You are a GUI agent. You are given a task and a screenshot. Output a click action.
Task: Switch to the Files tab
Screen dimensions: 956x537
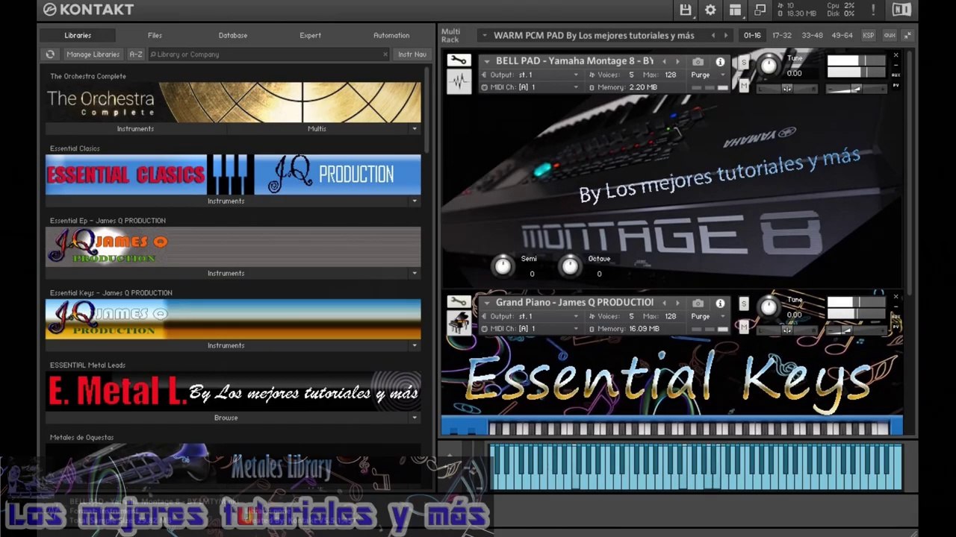point(155,35)
